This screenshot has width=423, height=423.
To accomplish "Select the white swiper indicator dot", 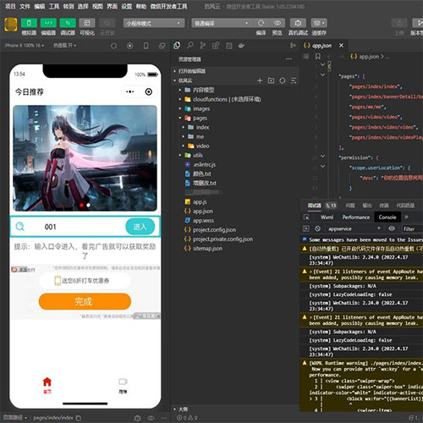I will [x=89, y=205].
